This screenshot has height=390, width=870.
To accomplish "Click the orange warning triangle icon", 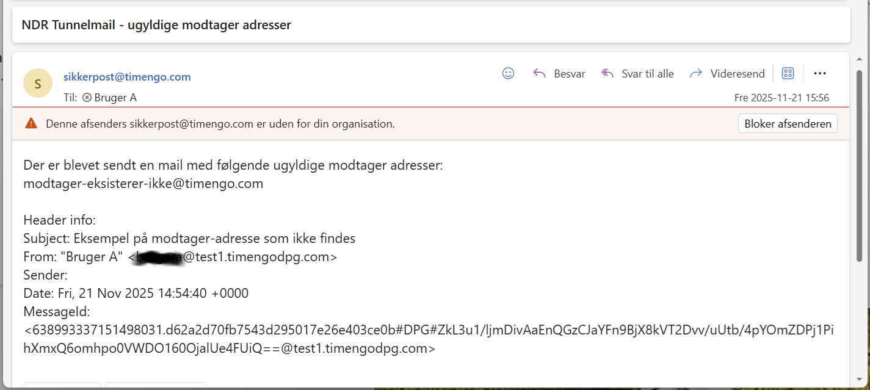I will (31, 124).
